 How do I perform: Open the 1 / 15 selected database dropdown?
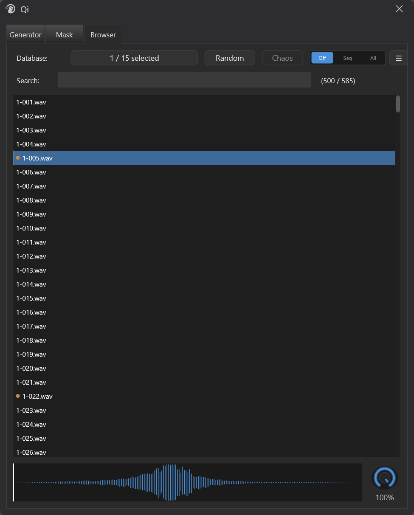pos(134,58)
